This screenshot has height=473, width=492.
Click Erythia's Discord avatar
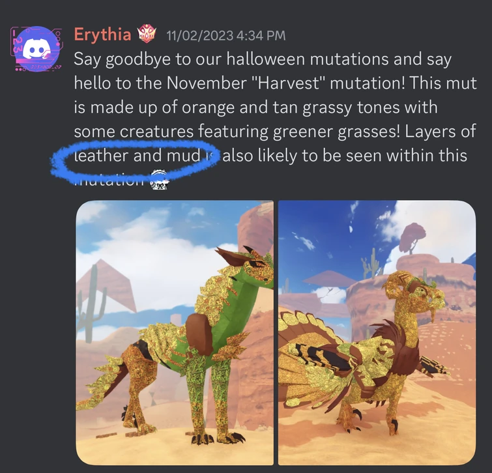36,49
